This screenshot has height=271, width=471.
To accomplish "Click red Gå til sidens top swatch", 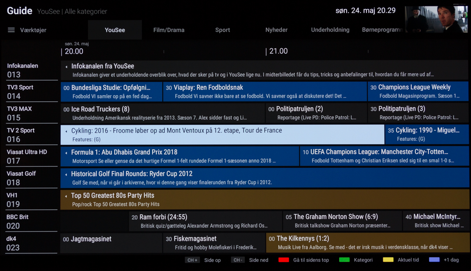I will (x=284, y=260).
